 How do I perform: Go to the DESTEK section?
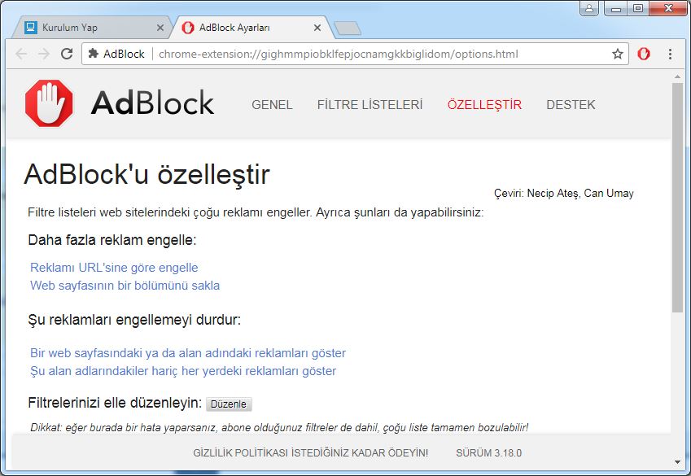tap(571, 105)
